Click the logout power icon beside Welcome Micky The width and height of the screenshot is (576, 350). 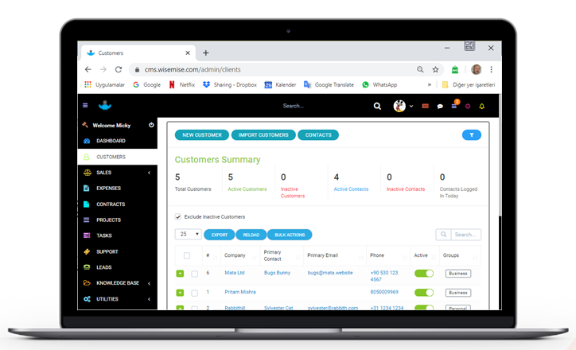[x=151, y=125]
